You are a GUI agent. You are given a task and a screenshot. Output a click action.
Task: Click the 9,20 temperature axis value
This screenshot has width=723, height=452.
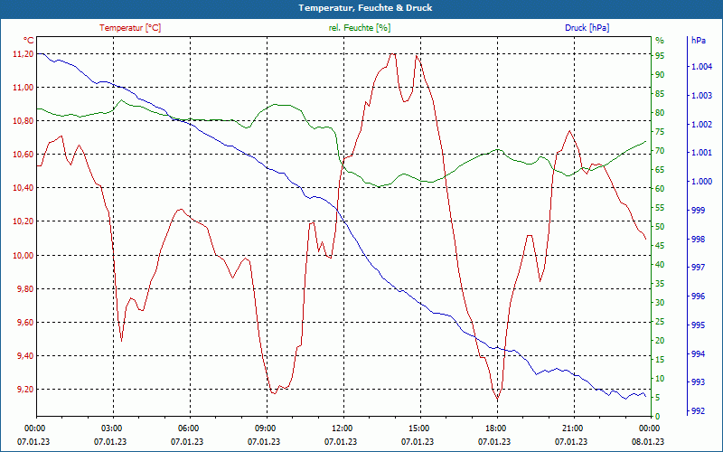click(x=25, y=390)
